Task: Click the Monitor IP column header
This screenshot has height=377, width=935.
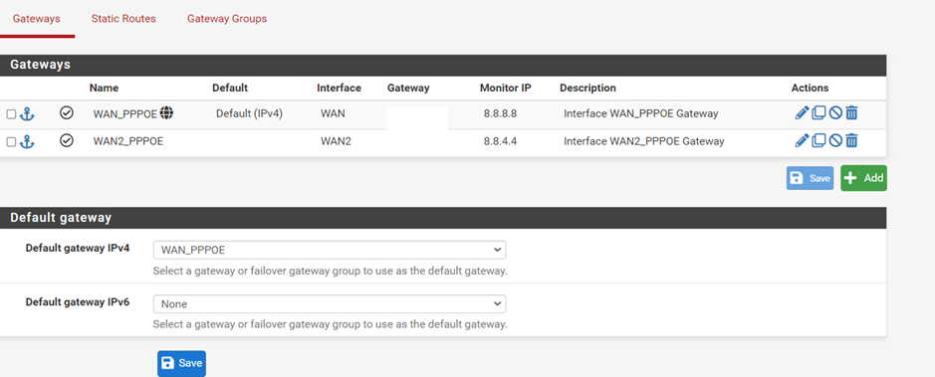Action: [x=506, y=88]
